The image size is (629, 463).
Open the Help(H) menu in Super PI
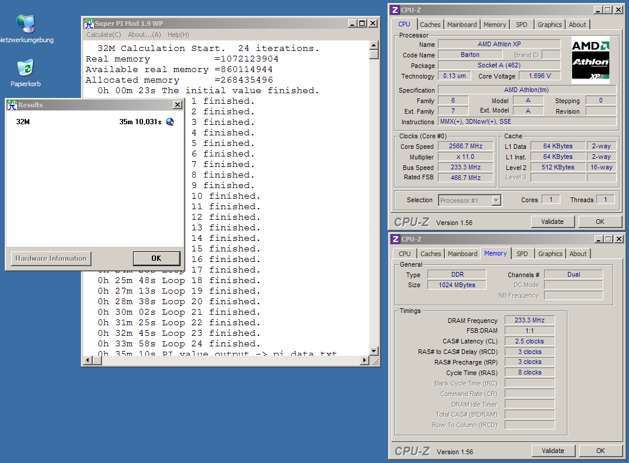[x=178, y=35]
